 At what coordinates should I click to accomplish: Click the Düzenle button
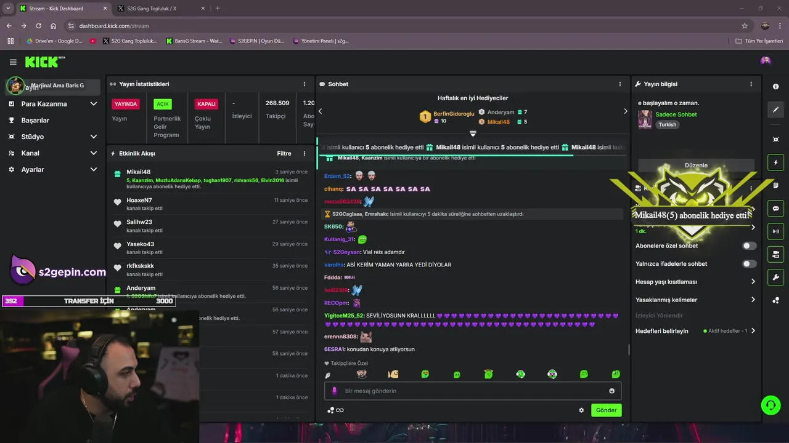click(x=696, y=166)
